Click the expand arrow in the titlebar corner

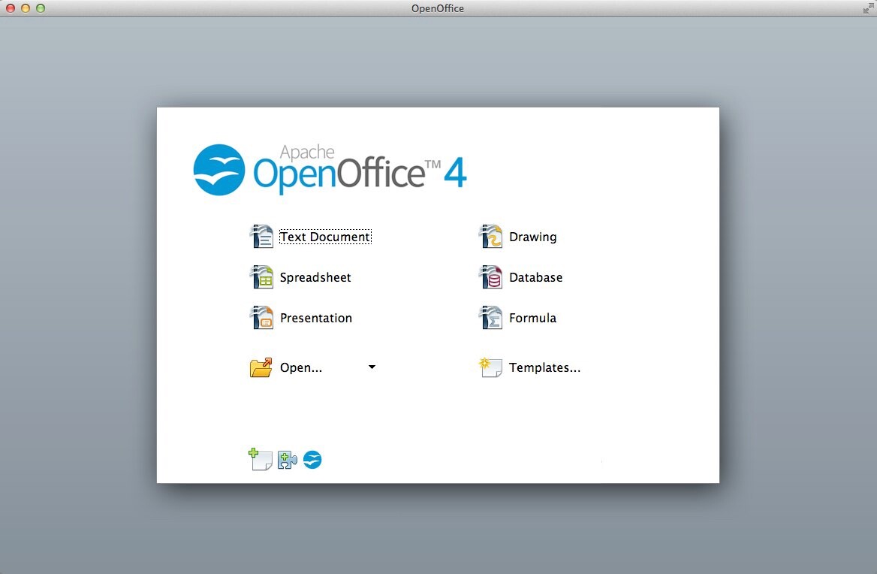coord(868,8)
